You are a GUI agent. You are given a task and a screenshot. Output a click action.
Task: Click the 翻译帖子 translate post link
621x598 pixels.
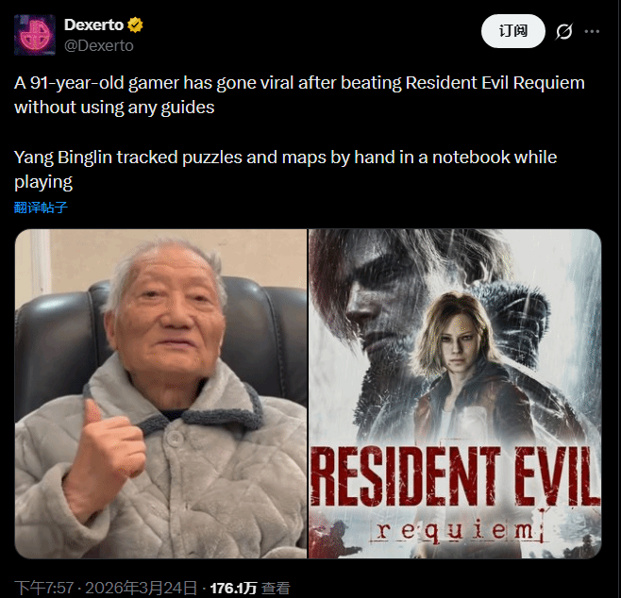coord(41,208)
